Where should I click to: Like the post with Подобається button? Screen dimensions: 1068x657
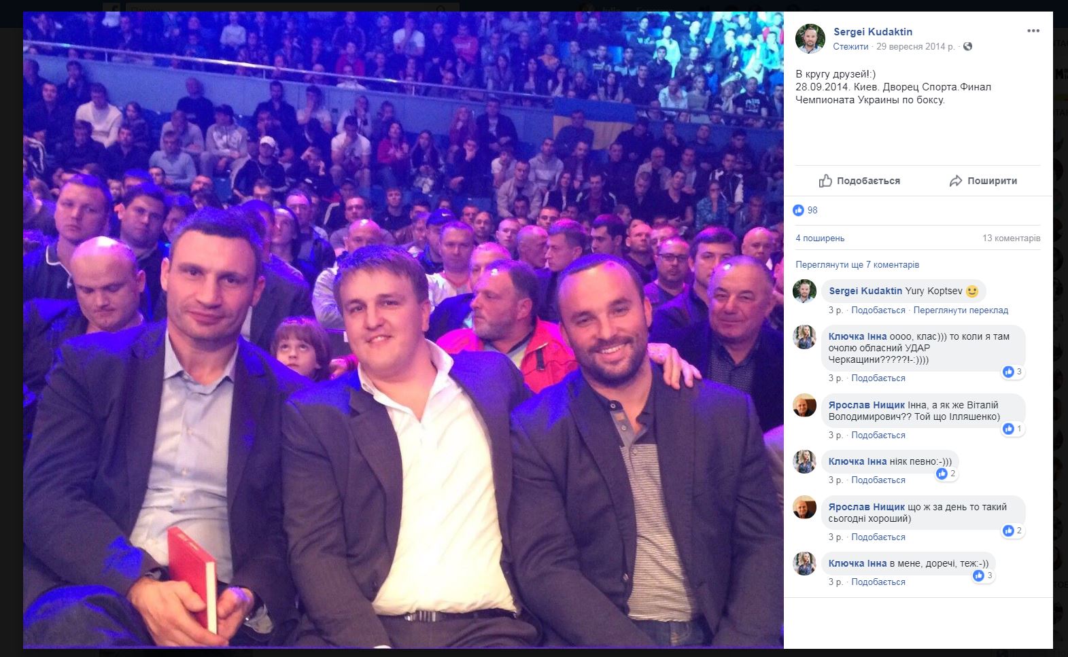(x=859, y=181)
